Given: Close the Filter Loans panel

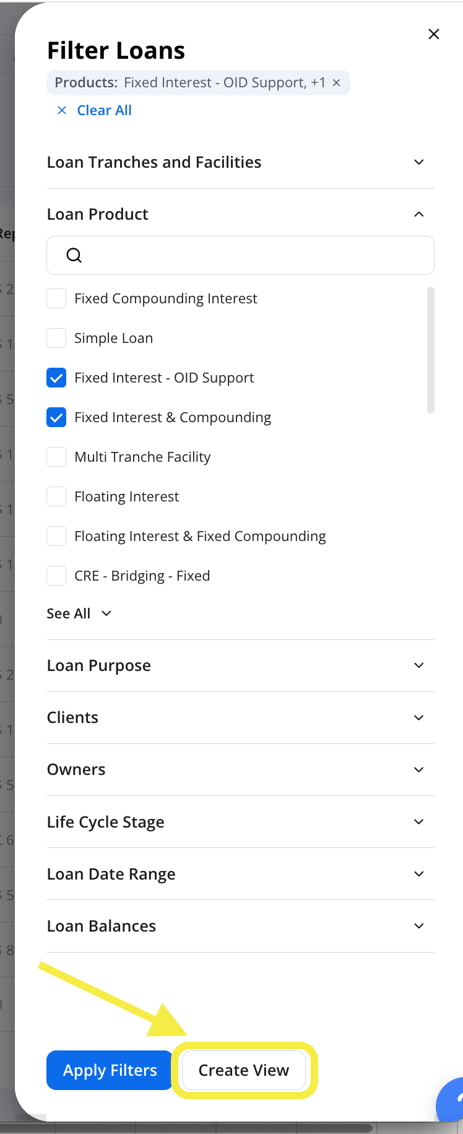Looking at the screenshot, I should (x=434, y=34).
